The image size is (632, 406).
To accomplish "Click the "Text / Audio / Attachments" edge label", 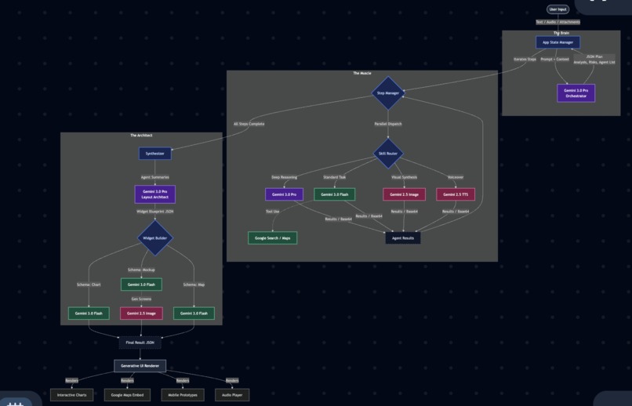I will click(558, 22).
